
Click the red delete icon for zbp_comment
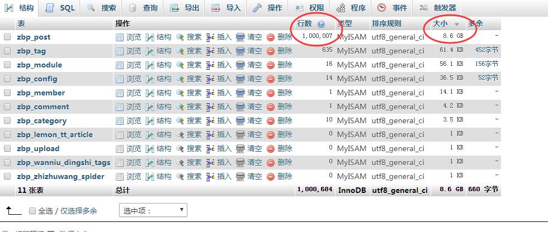coord(271,107)
